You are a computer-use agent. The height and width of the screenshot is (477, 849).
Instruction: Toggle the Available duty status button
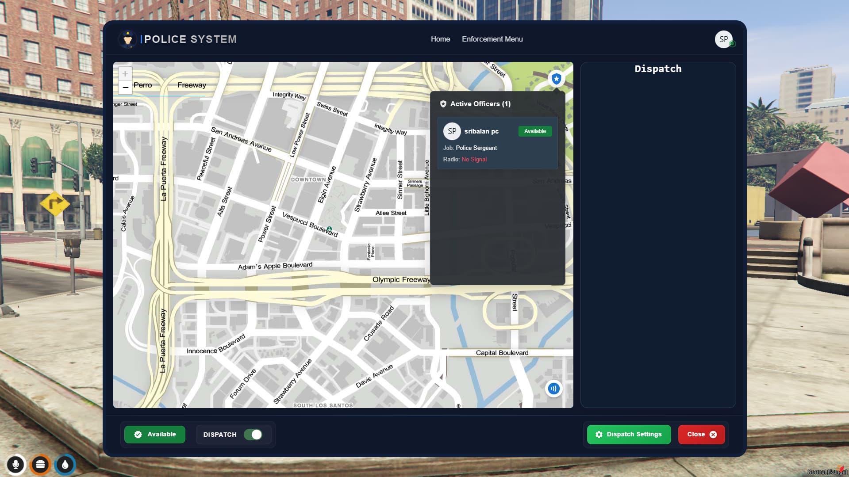pyautogui.click(x=154, y=435)
